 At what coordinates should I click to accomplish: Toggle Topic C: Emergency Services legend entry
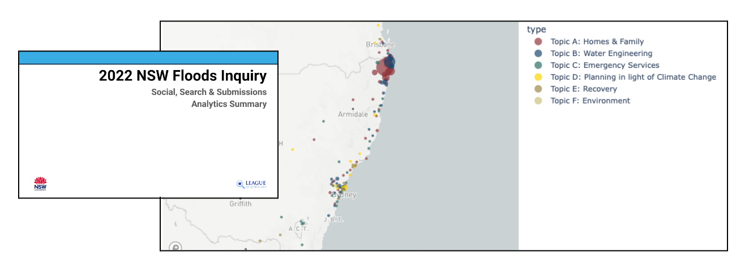(605, 65)
